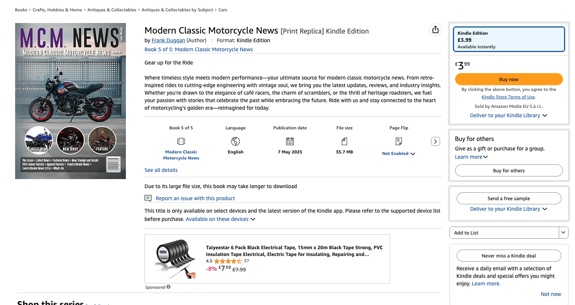This screenshot has width=575, height=305.
Task: Open the M.C.M. News cover image
Action: [70, 101]
